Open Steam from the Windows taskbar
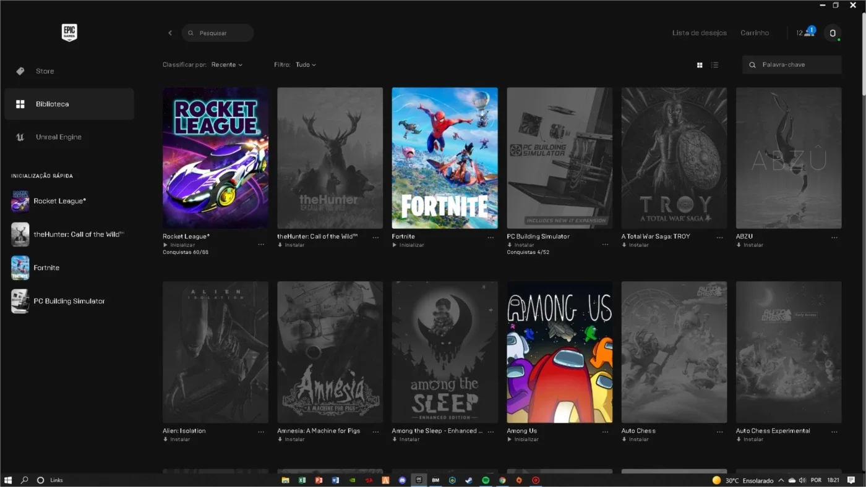 [x=469, y=480]
